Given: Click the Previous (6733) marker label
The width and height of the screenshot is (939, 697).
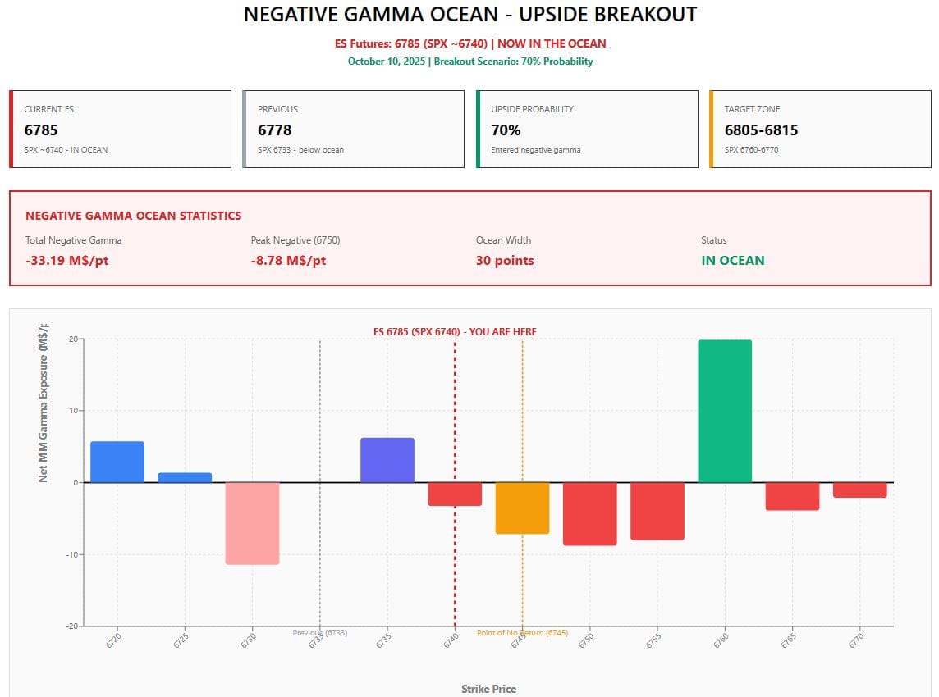Looking at the screenshot, I should (x=320, y=633).
